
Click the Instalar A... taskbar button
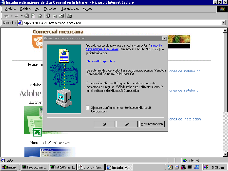pos(119,167)
